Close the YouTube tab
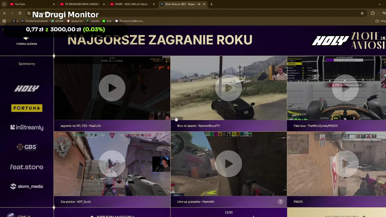The height and width of the screenshot is (217, 386). (x=54, y=4)
